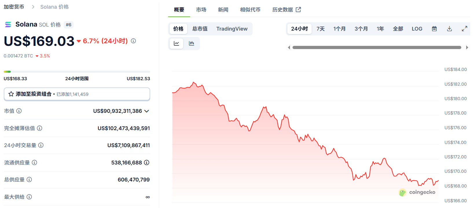Show info tooltip for 流通供应量 label
474x208 pixels.
[x=34, y=162]
